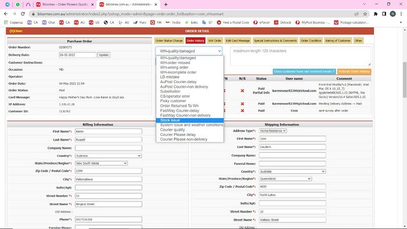Open the Rating of Customer tab

[338, 41]
